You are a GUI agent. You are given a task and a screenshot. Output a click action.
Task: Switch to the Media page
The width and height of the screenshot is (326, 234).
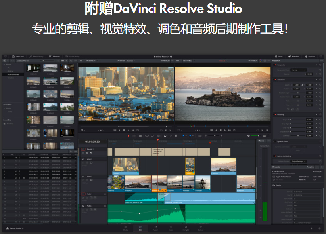coord(125,228)
